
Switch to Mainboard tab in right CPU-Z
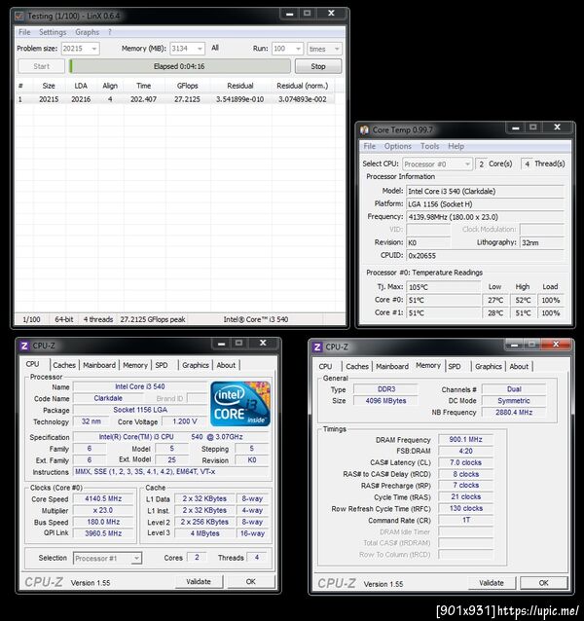[392, 366]
